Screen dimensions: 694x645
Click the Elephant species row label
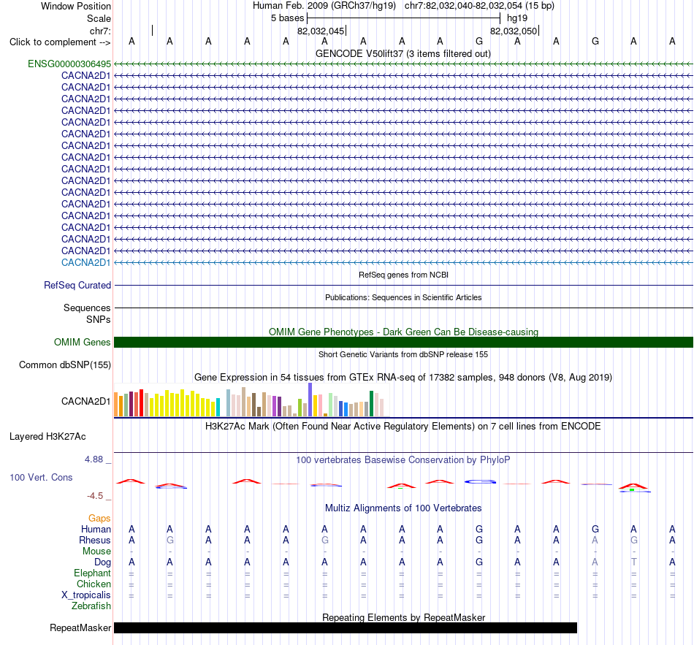click(x=92, y=573)
